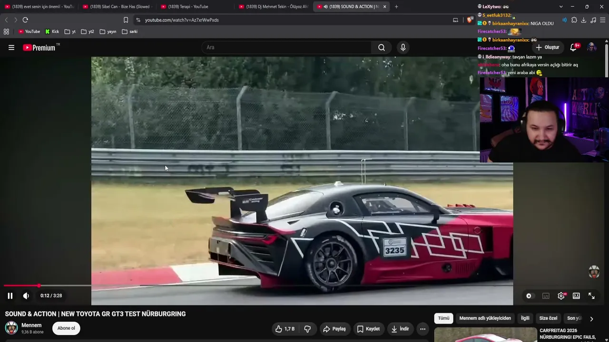Switch to the Terapi - YouTube tab
609x342 pixels.
click(x=195, y=7)
